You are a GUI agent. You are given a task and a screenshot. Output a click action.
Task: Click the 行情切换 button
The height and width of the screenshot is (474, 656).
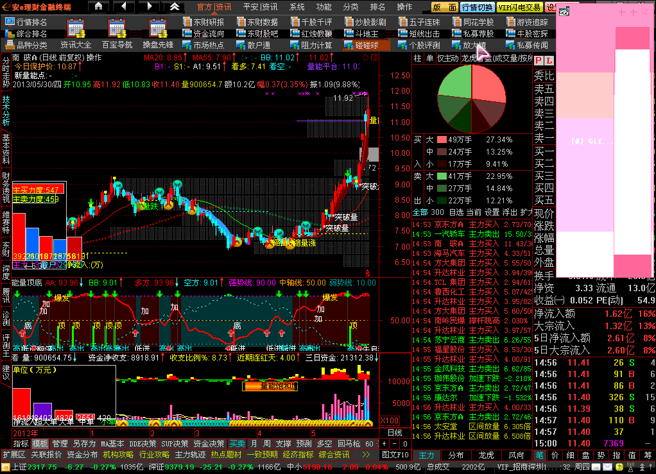478,7
